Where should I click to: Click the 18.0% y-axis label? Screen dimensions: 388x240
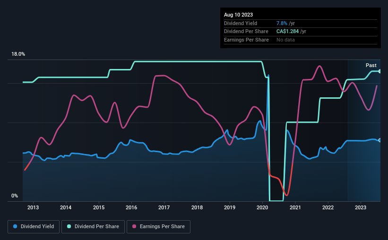click(x=18, y=54)
